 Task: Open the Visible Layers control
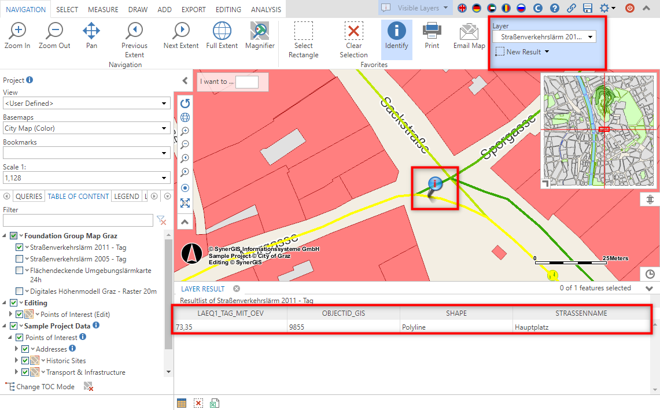coord(415,8)
